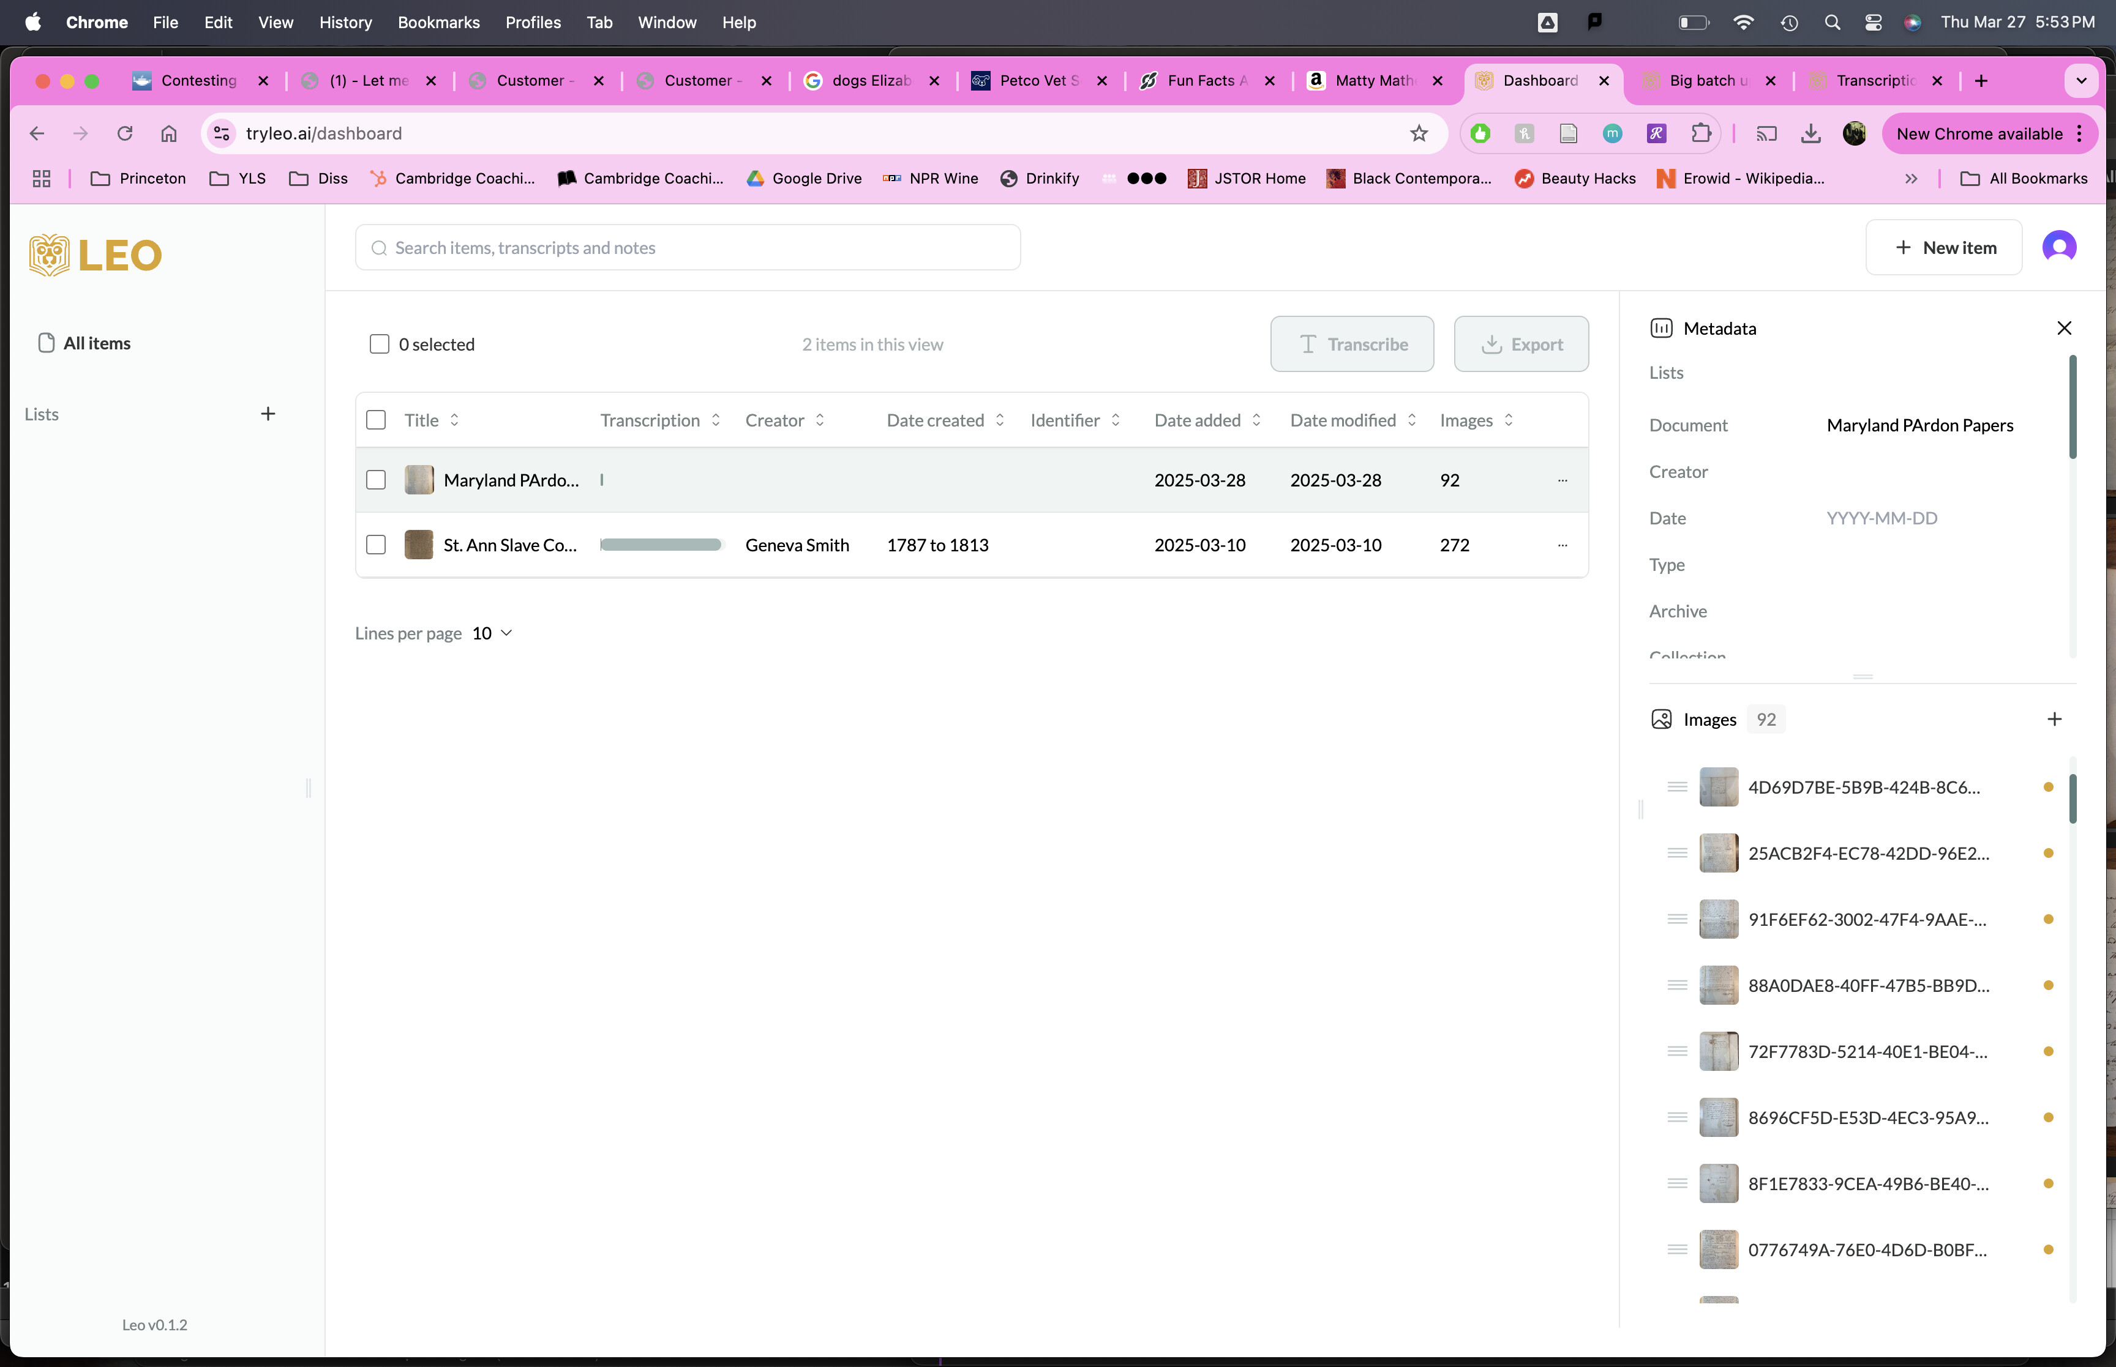Toggle the select-all checkbox beside 0 selected

(379, 345)
